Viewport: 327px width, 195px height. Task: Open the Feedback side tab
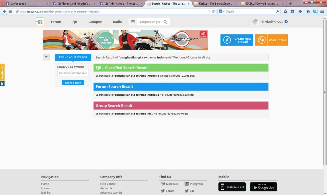pos(2,72)
